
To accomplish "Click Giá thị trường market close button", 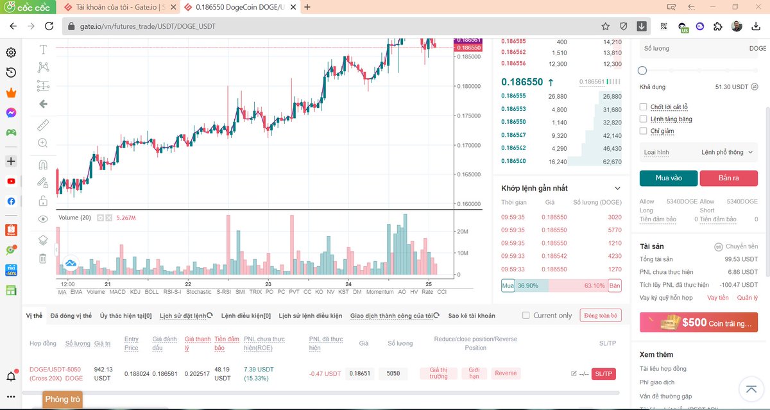I will [x=438, y=373].
